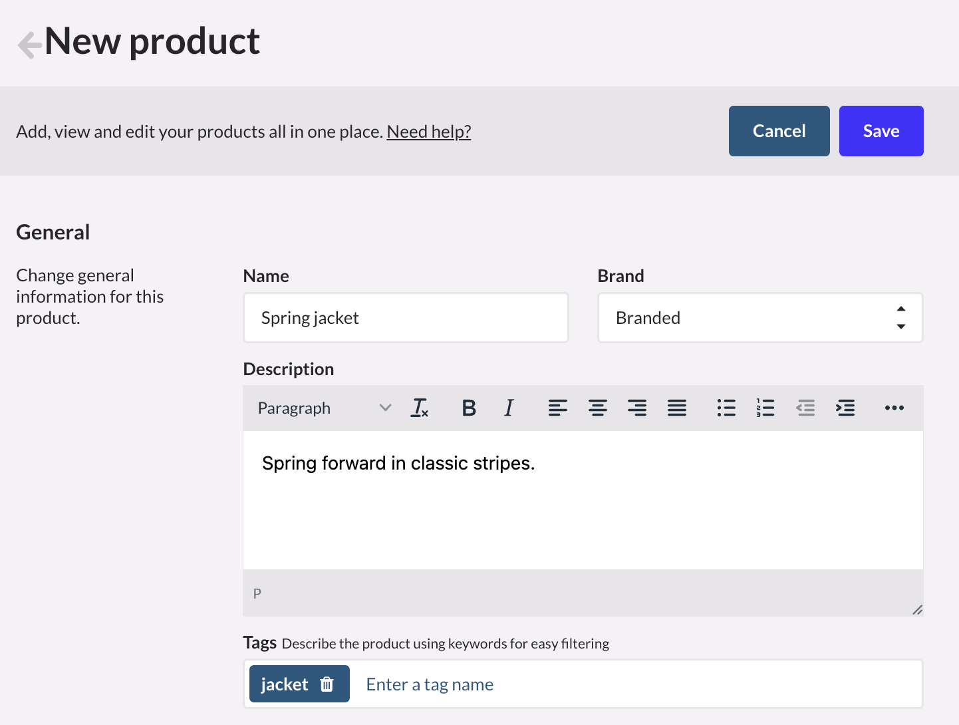Increment the Brand selection with the up arrow
The image size is (959, 725).
(901, 308)
